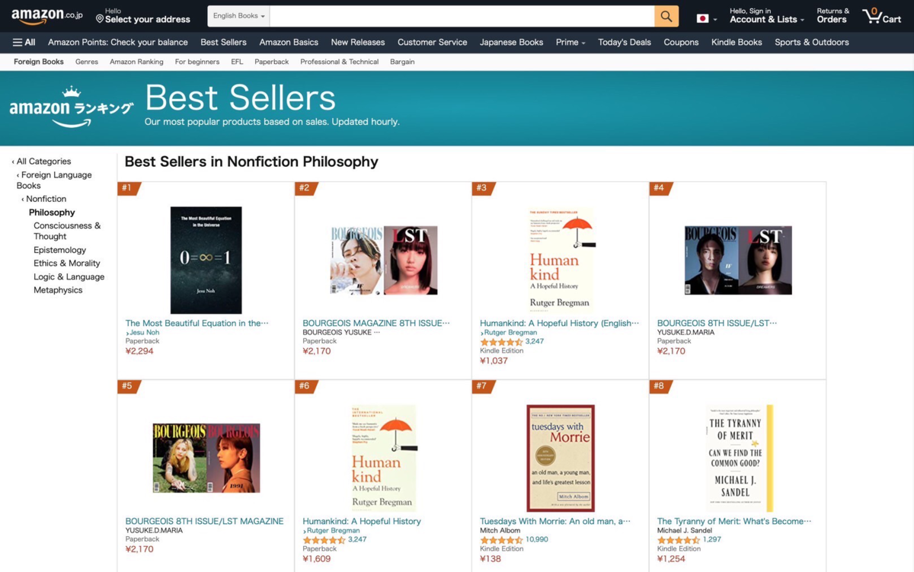
Task: Click star rating of The Tyranny of Merit
Action: [x=679, y=540]
